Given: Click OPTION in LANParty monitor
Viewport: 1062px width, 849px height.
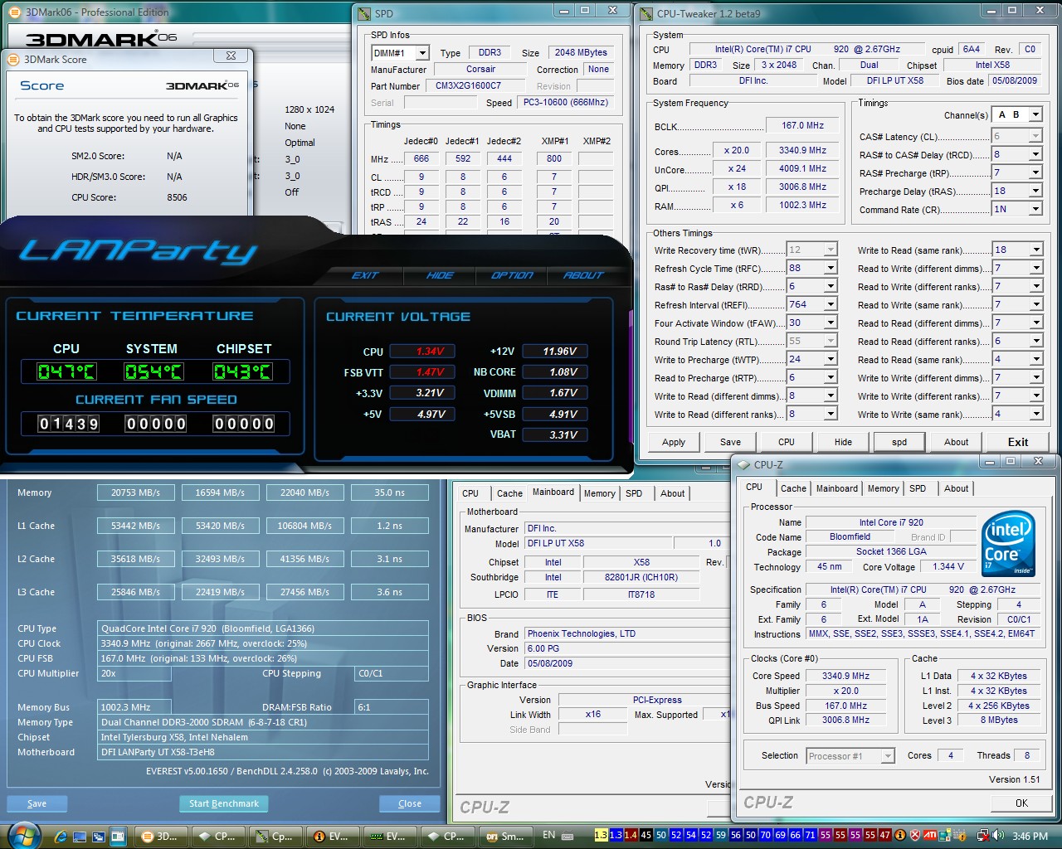Looking at the screenshot, I should 512,275.
